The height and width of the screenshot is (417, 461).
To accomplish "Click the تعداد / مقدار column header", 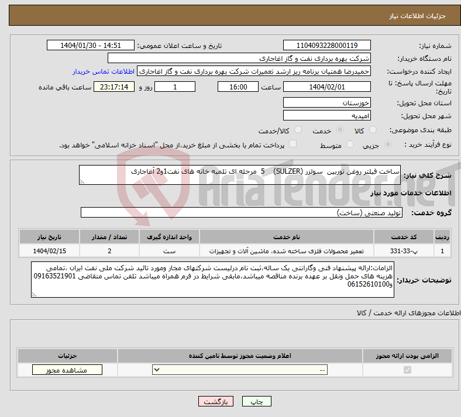I will 109,237.
